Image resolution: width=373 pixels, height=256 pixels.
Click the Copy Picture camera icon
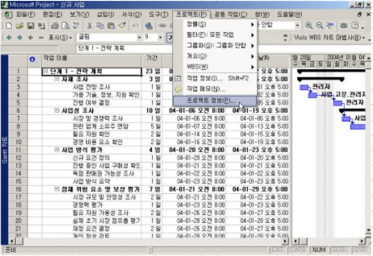[344, 26]
